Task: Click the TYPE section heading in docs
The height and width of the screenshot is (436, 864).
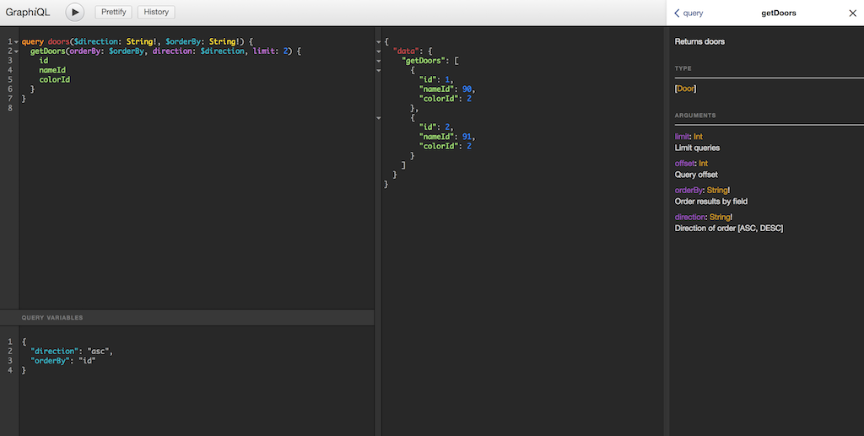Action: click(683, 69)
